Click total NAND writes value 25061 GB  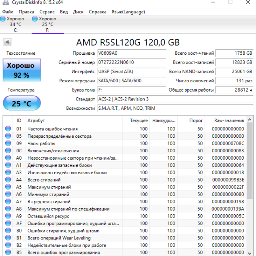click(235, 72)
